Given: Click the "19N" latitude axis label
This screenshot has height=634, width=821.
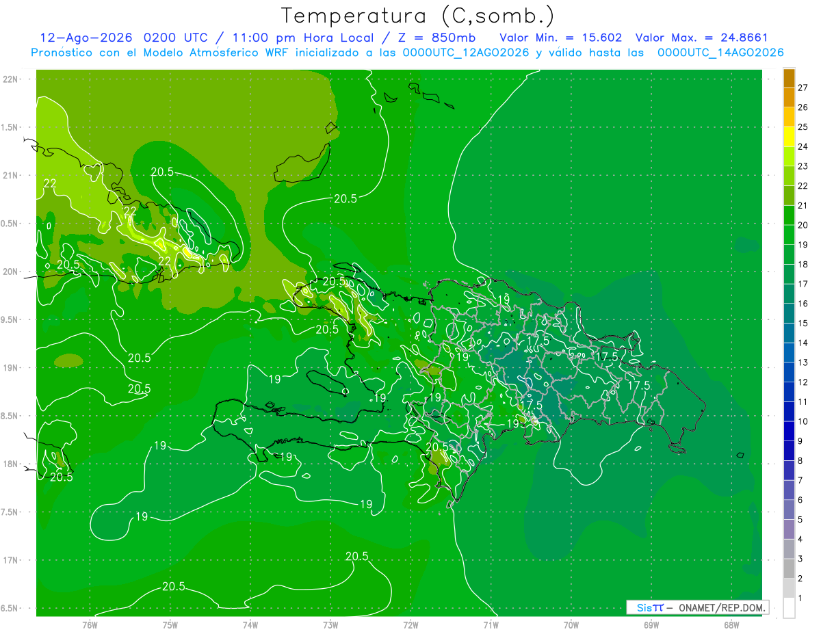Looking at the screenshot, I should (x=10, y=368).
